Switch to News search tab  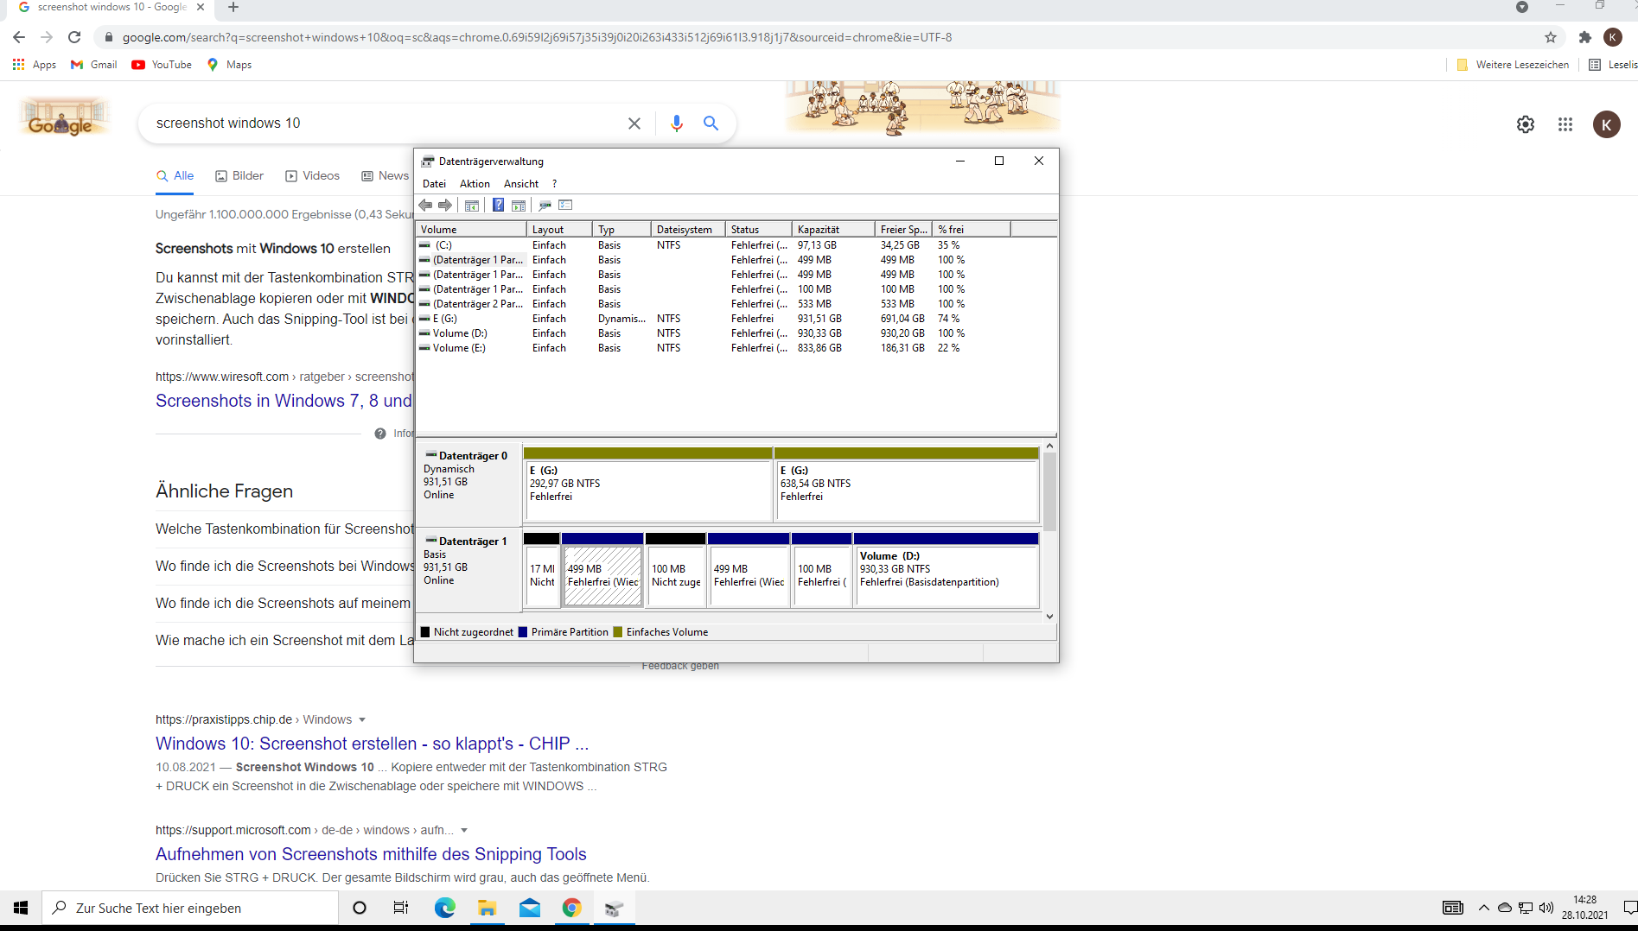[385, 176]
